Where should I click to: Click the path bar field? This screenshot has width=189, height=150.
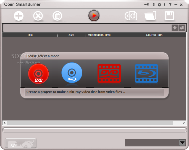coord(87,28)
